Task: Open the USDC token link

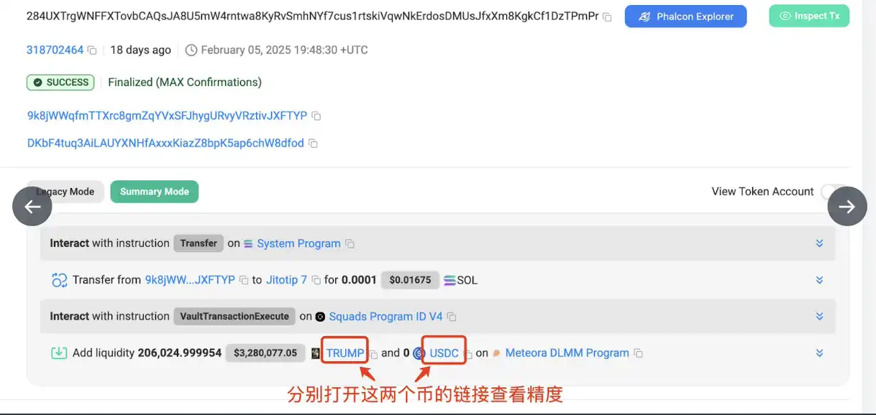Action: pos(444,353)
